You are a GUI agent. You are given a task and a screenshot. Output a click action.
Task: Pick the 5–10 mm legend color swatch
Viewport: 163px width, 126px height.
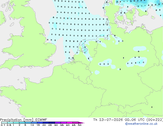(28, 123)
